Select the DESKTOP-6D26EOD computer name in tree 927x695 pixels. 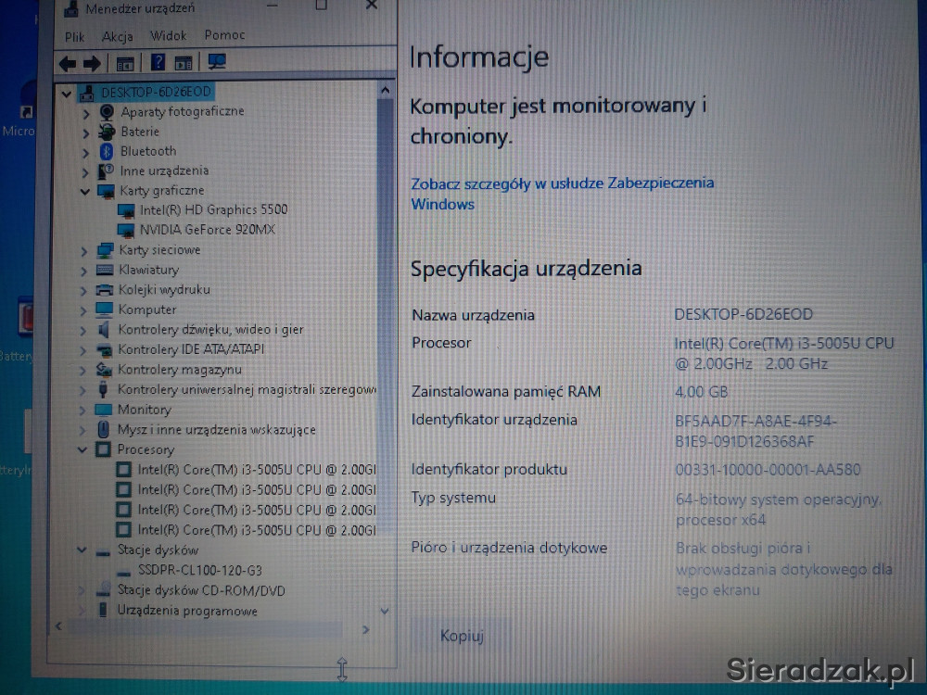[x=156, y=92]
